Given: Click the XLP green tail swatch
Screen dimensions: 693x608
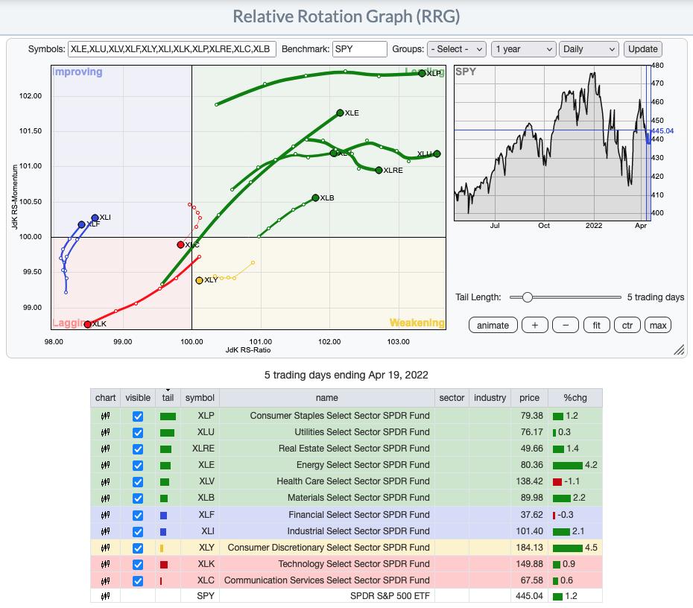Looking at the screenshot, I should (168, 417).
